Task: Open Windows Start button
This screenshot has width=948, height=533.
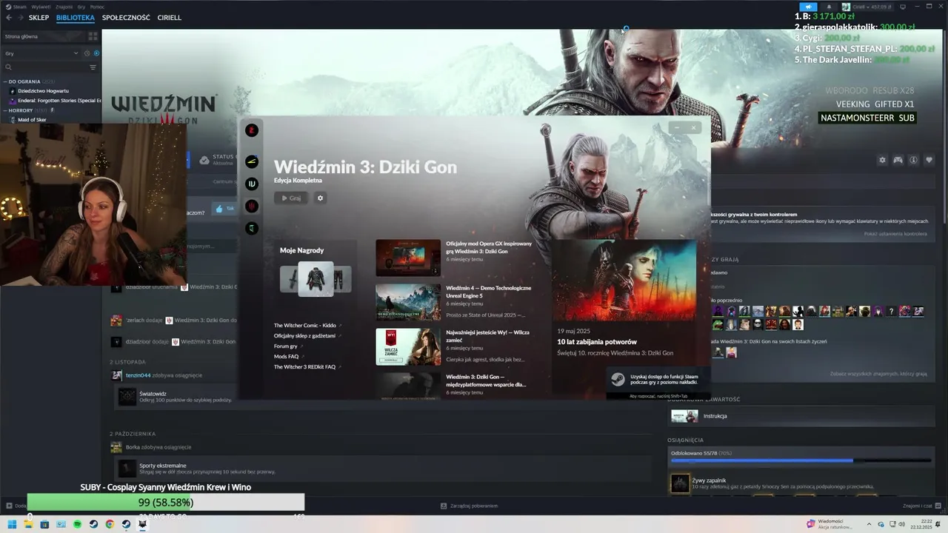Action: click(x=12, y=524)
